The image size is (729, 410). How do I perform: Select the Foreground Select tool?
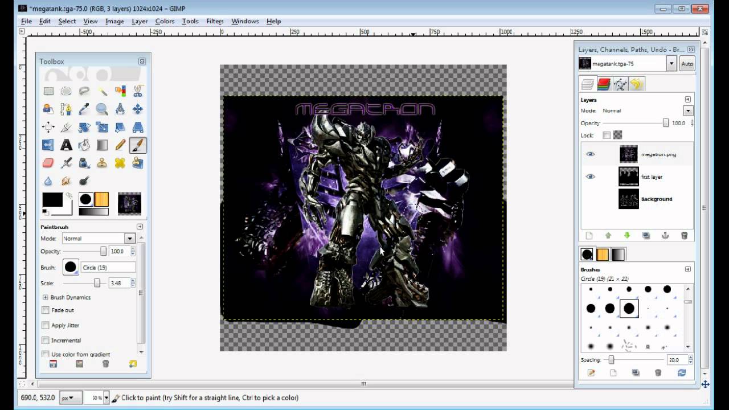(x=48, y=109)
